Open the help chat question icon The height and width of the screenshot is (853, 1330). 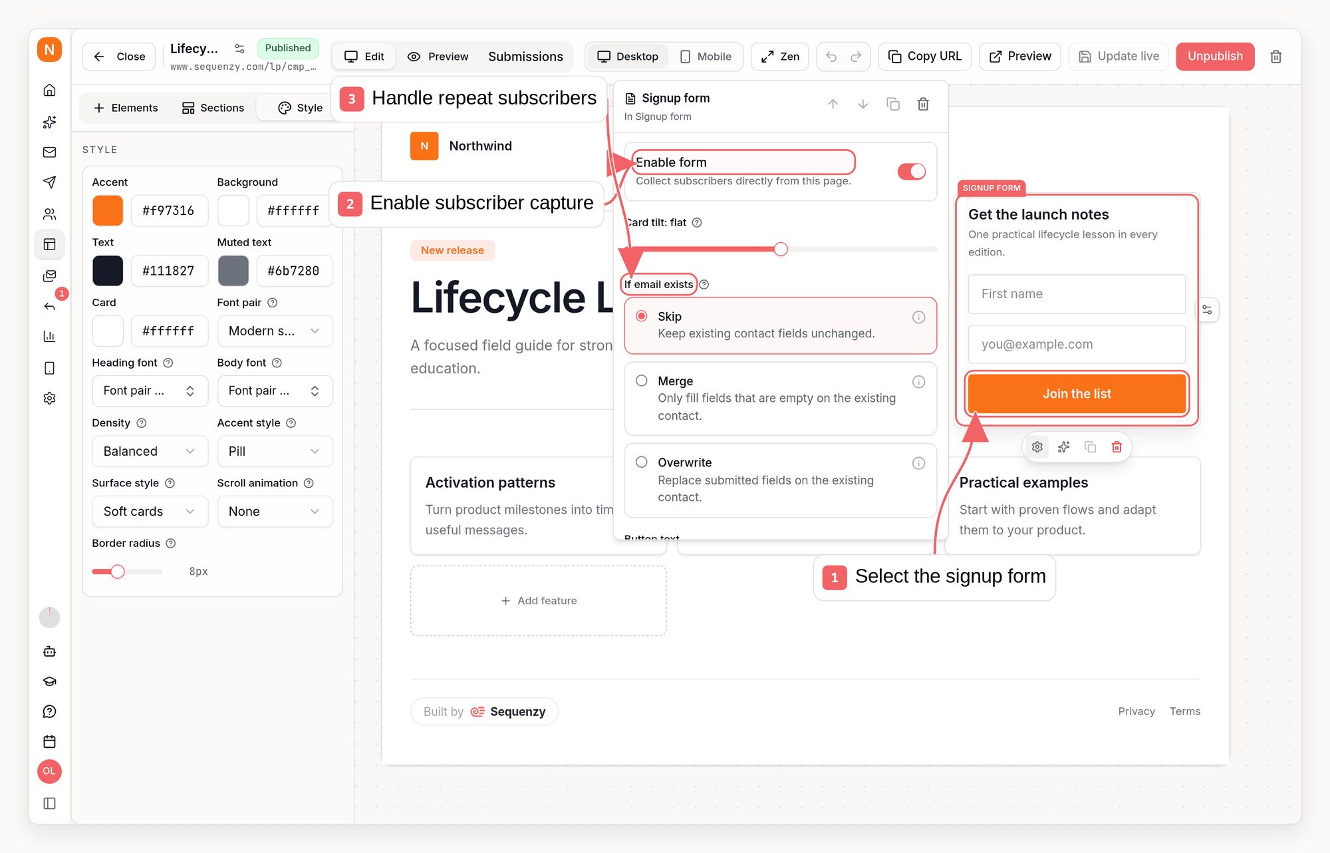pyautogui.click(x=49, y=711)
